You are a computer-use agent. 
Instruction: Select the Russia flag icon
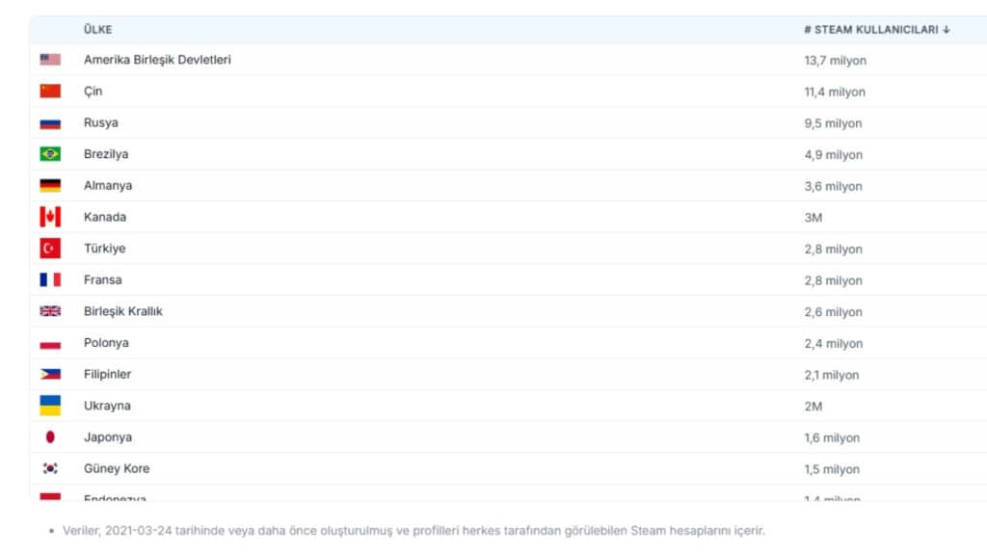[x=50, y=123]
